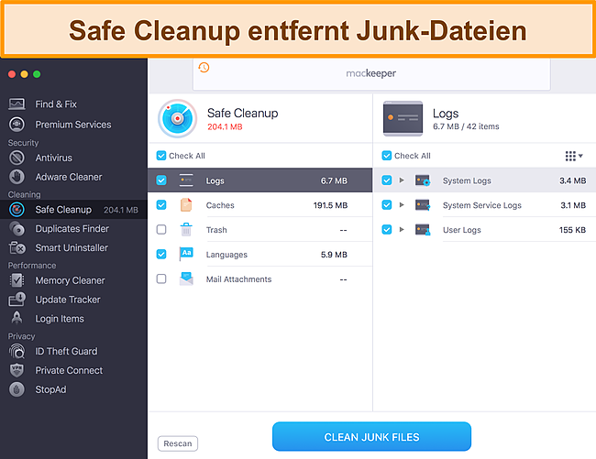Open Memory Cleaner from the sidebar
The width and height of the screenshot is (596, 459).
point(70,280)
